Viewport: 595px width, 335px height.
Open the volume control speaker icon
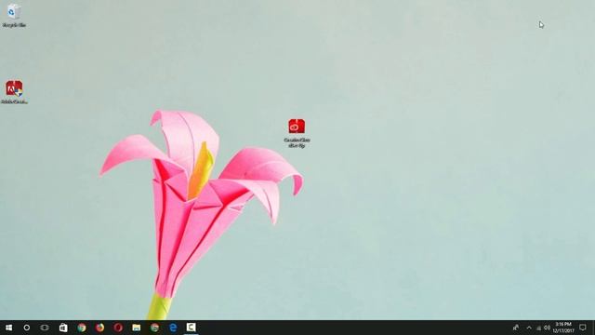[x=547, y=328]
